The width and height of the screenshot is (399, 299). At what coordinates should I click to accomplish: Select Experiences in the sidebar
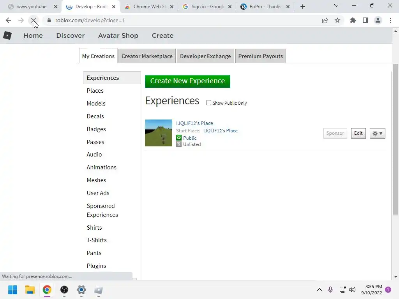[112, 78]
